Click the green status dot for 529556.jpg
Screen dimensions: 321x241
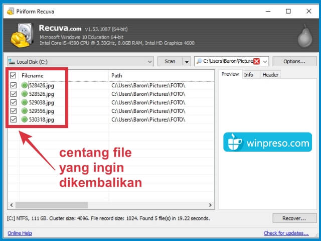pos(25,111)
